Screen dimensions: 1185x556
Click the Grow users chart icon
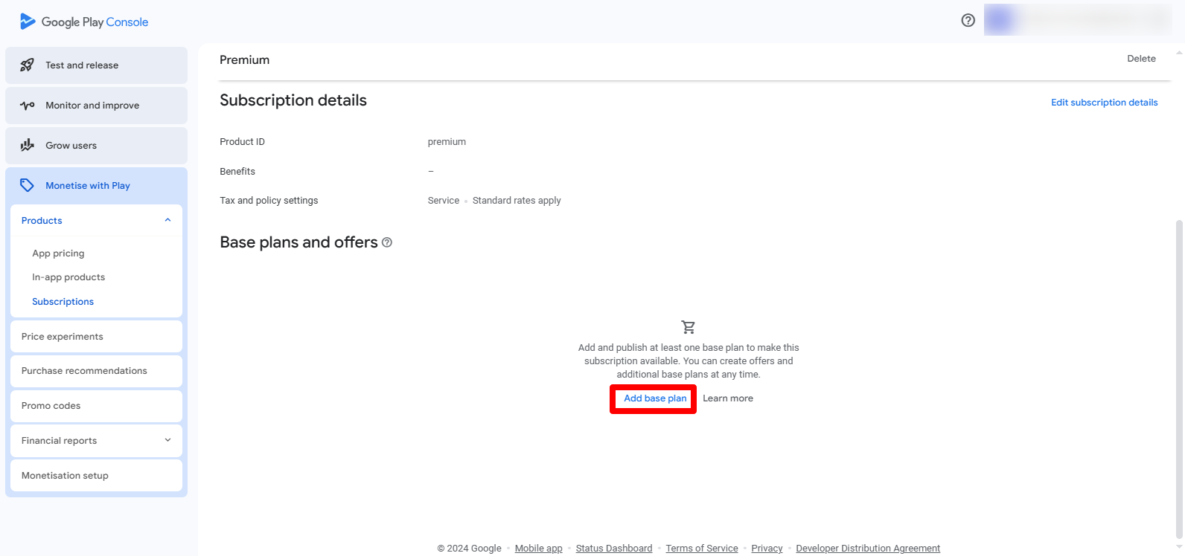[28, 146]
